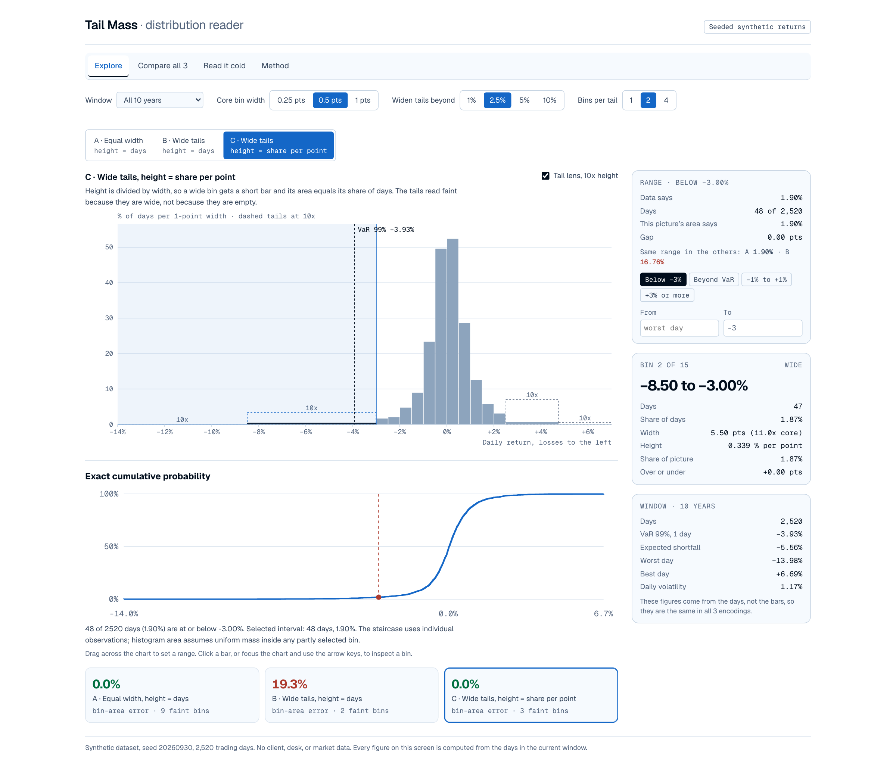Set bins per tail to 4
The height and width of the screenshot is (775, 896).
coord(666,100)
